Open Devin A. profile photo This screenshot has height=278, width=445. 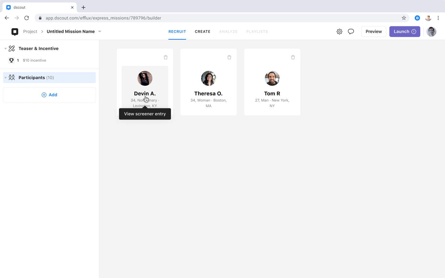pos(145,78)
